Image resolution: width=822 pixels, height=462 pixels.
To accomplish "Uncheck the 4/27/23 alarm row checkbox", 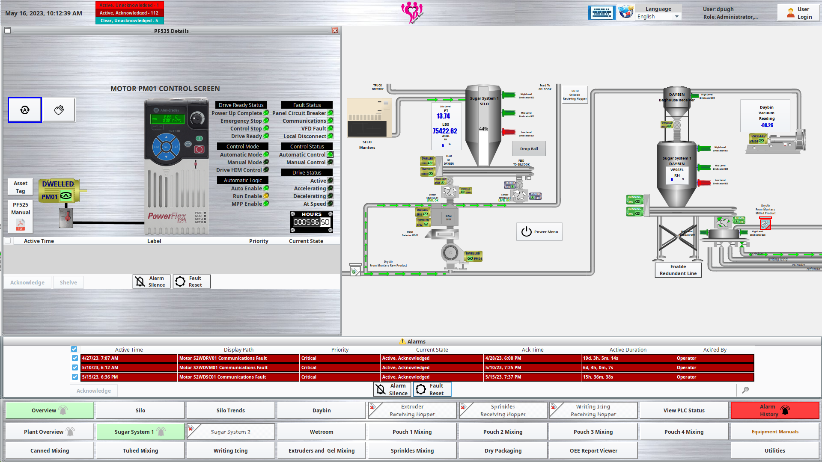I will [x=75, y=358].
